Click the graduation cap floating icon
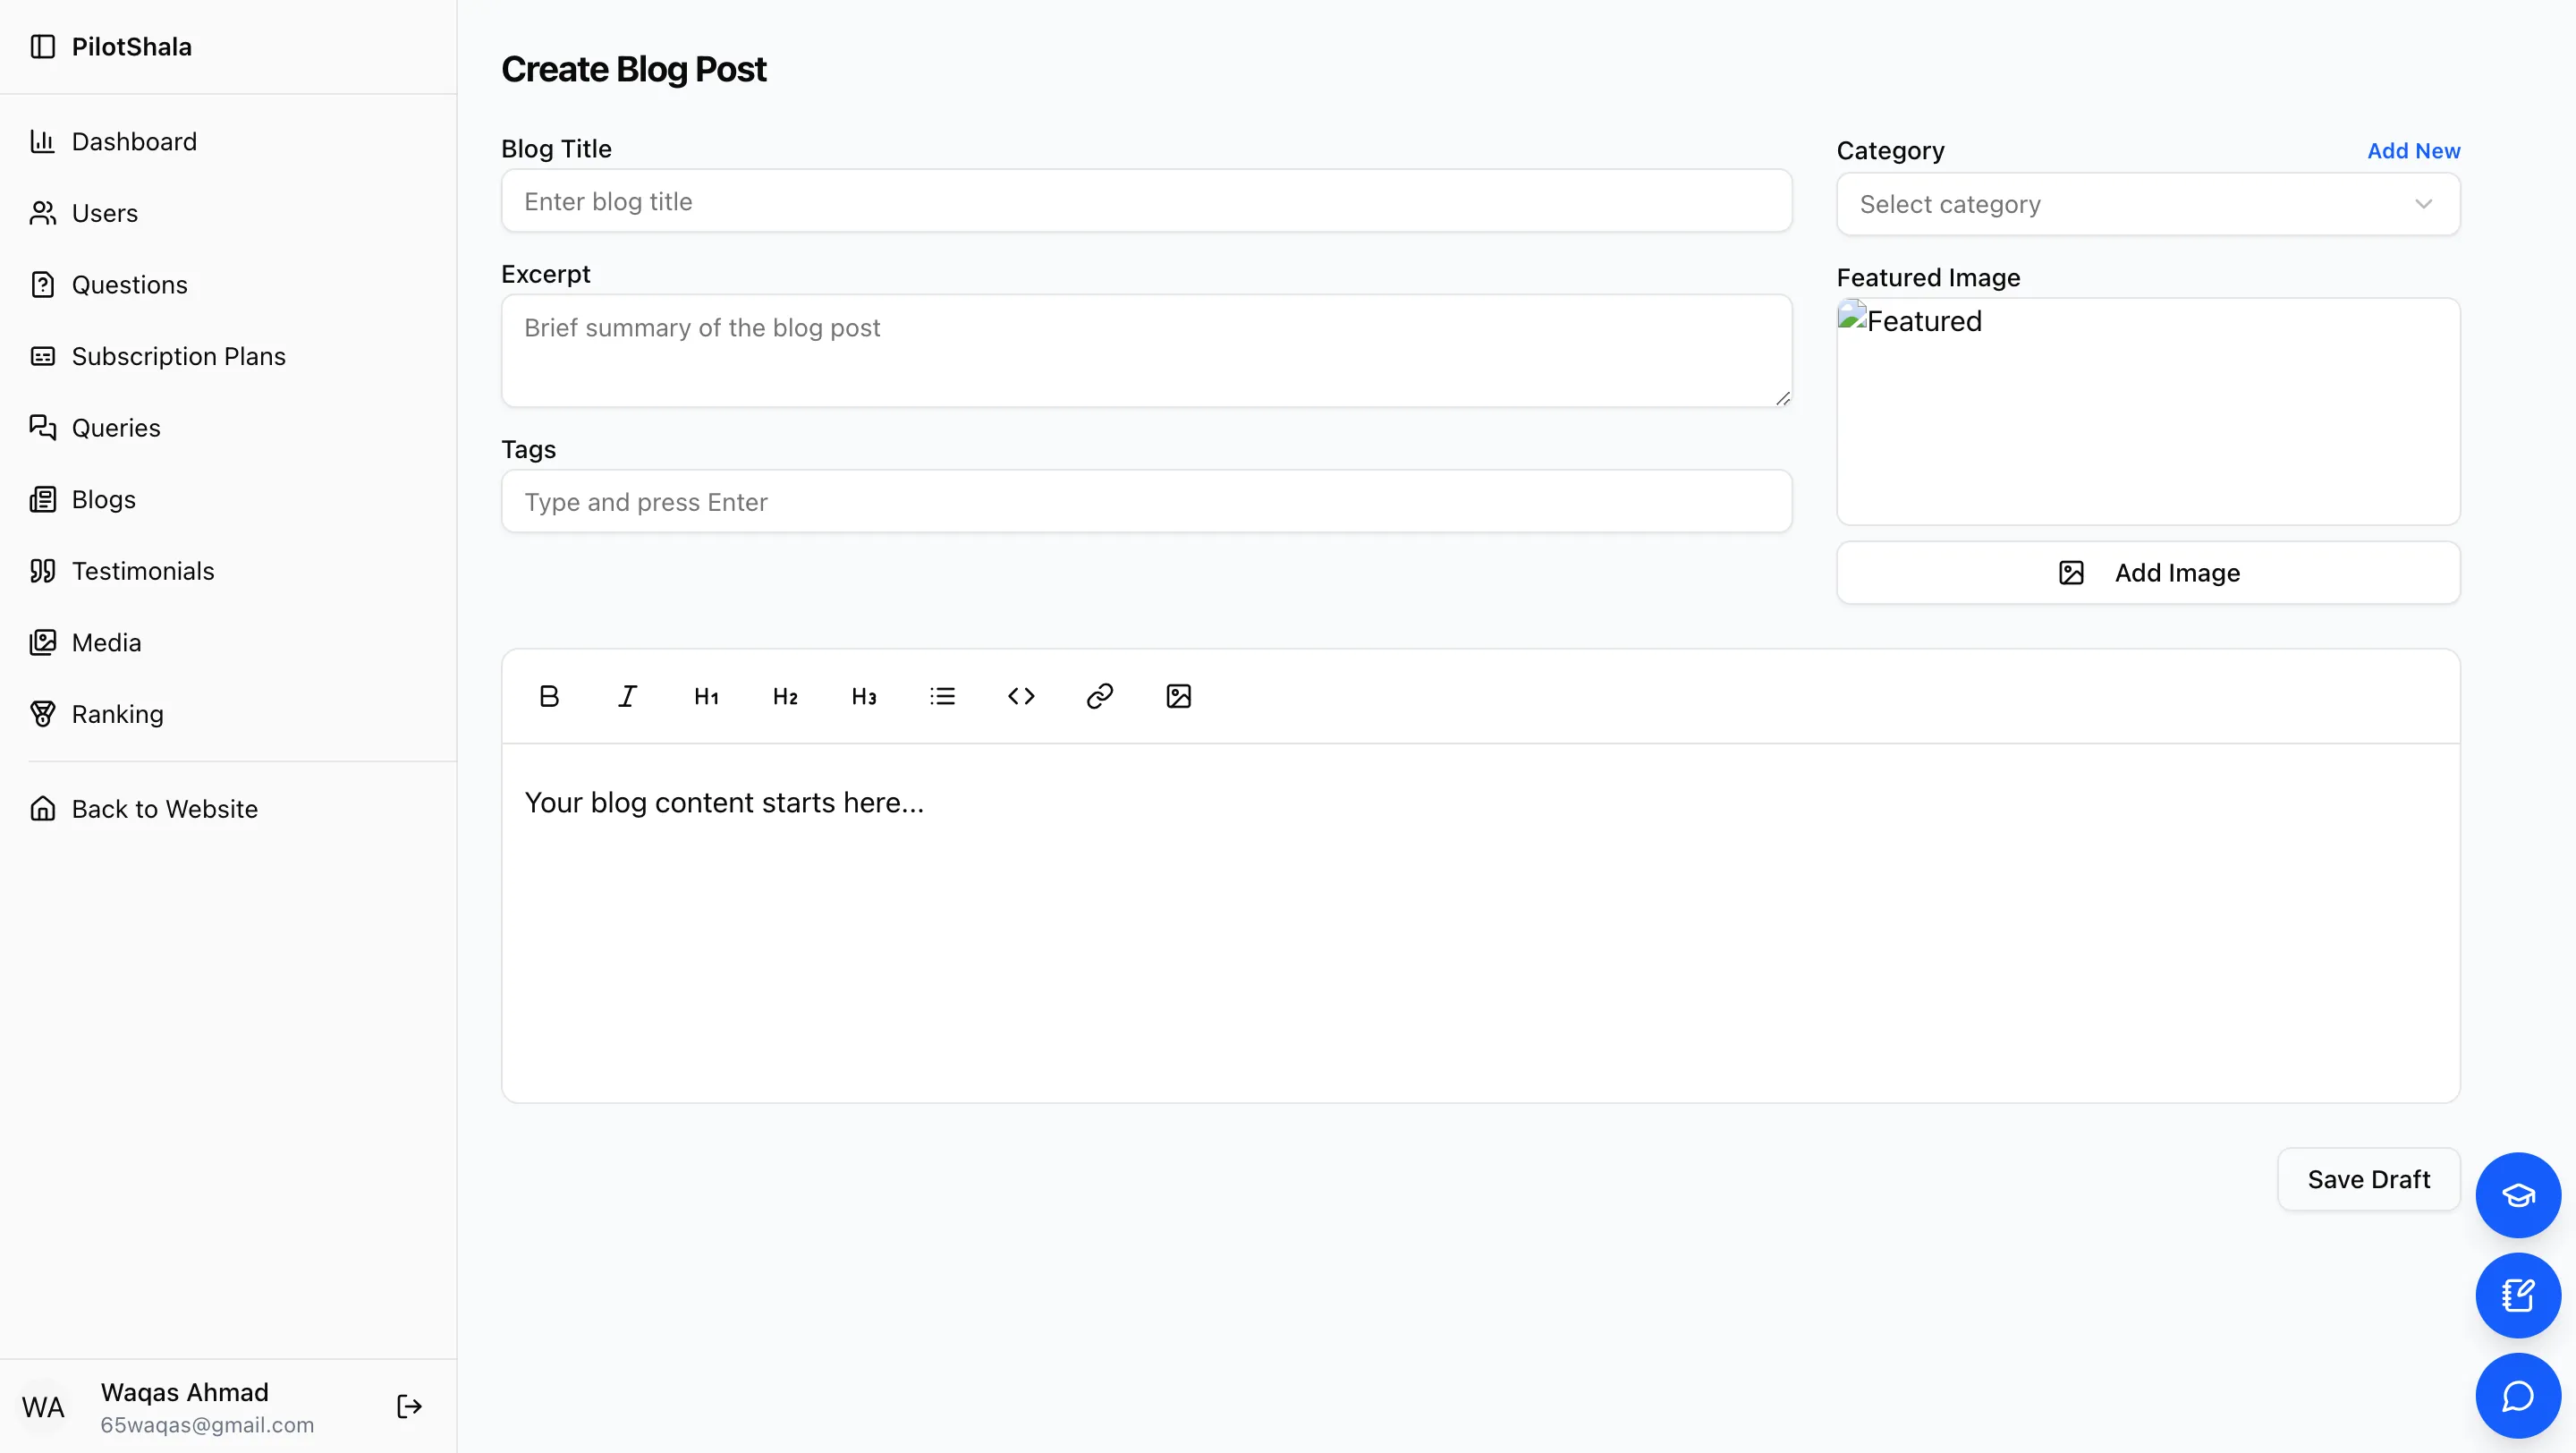The image size is (2576, 1453). click(x=2518, y=1195)
